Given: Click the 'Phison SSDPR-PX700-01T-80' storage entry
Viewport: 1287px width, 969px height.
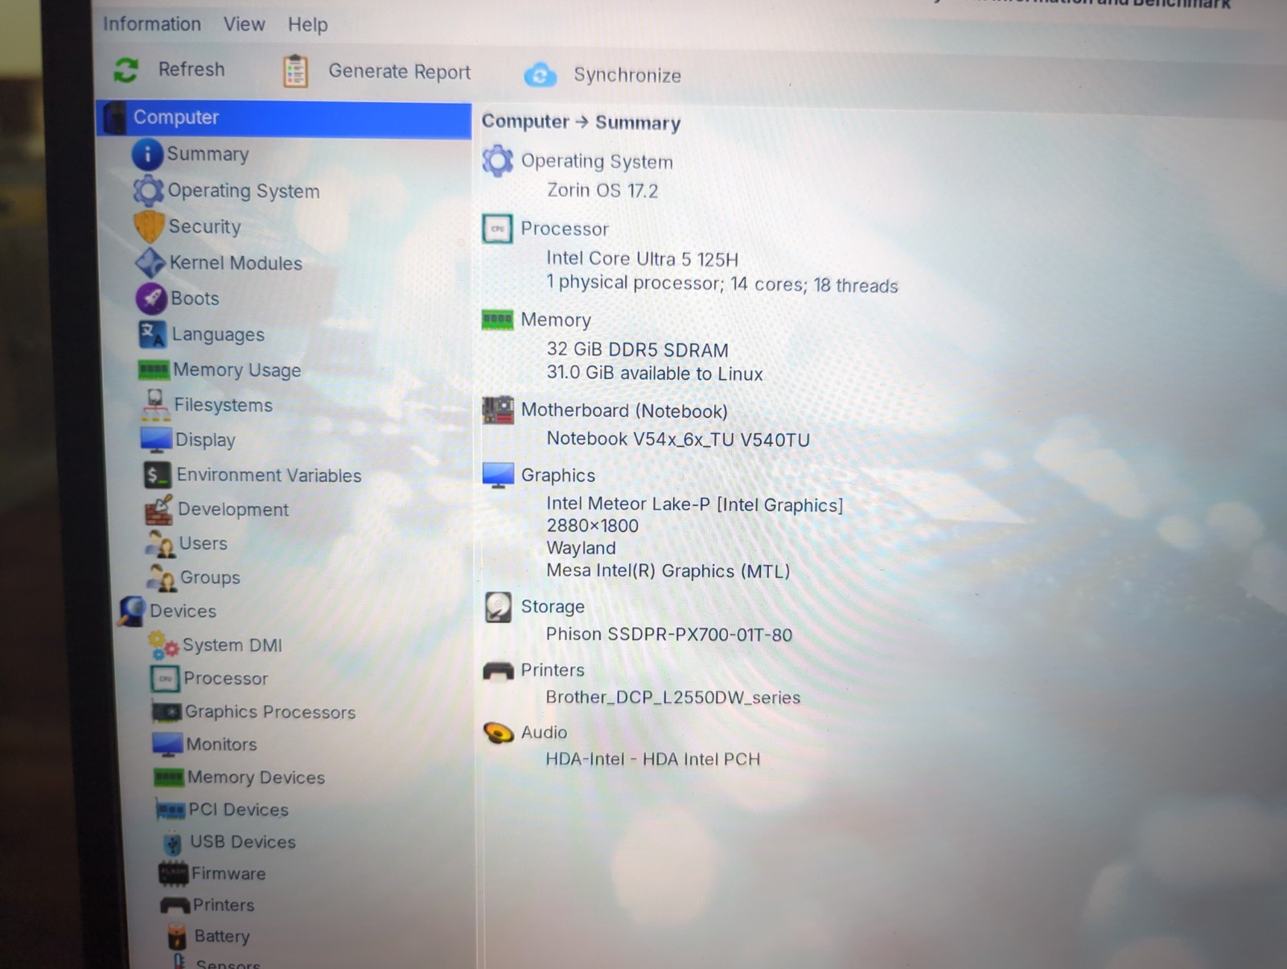Looking at the screenshot, I should (669, 635).
